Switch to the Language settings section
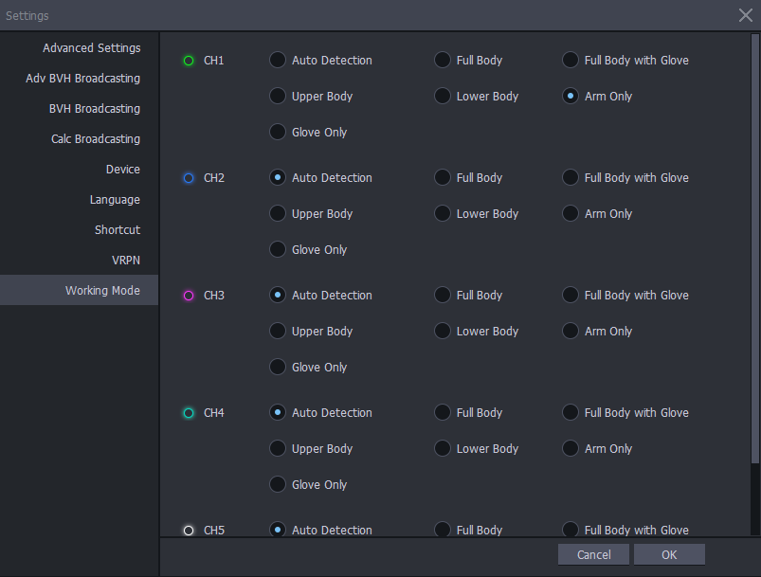The width and height of the screenshot is (761, 577). coord(115,199)
